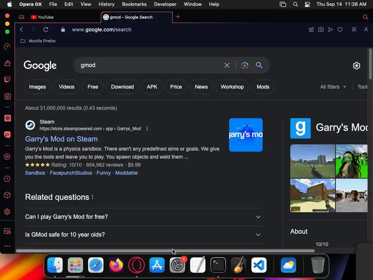This screenshot has width=373, height=280.
Task: Take a snapshot with camera icon
Action: [321, 30]
